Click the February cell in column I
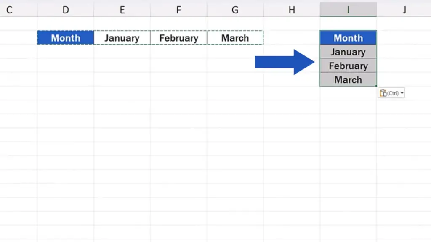This screenshot has height=242, width=431. pos(348,66)
